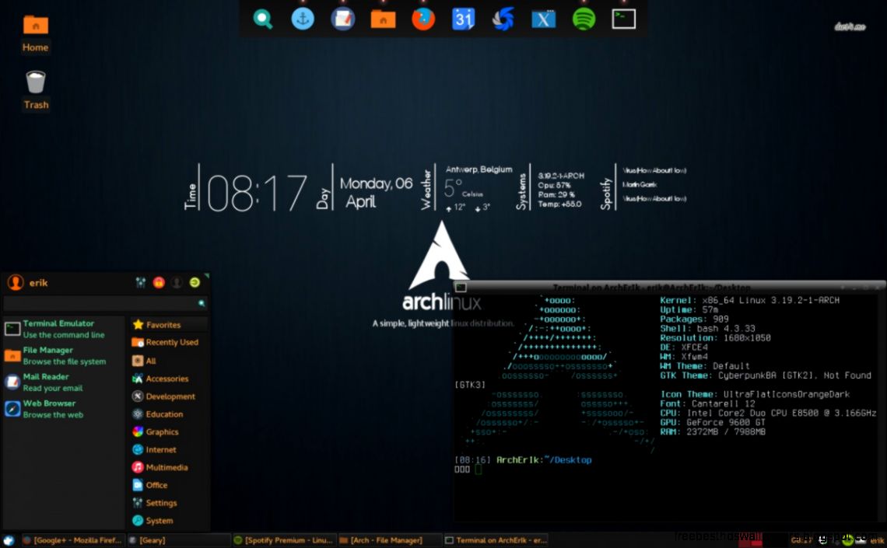Click the Arch Linux logo on the desktop
Image resolution: width=887 pixels, height=548 pixels.
442,267
